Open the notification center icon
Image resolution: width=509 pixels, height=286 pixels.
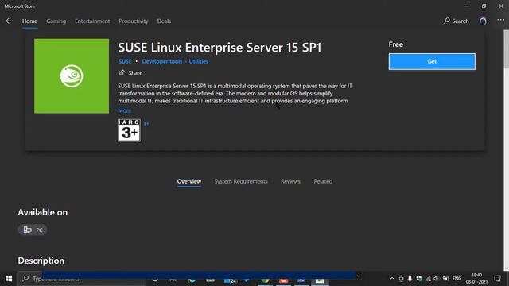(x=497, y=279)
